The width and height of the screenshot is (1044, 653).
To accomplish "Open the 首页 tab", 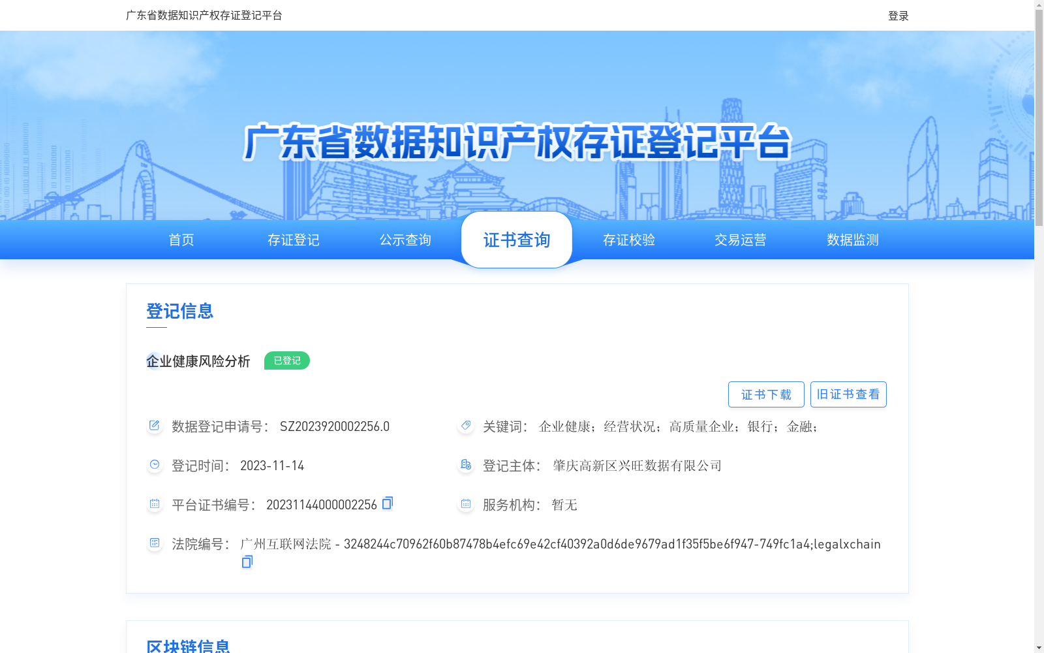I will (181, 240).
